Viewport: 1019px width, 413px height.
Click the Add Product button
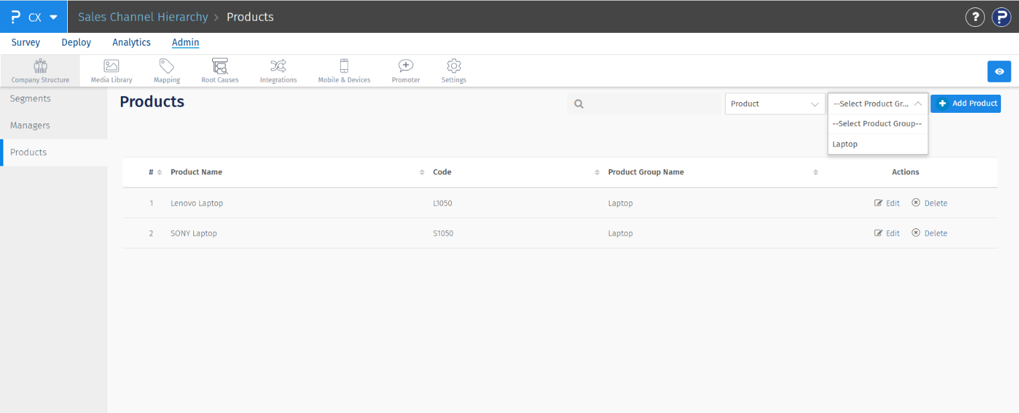click(965, 103)
